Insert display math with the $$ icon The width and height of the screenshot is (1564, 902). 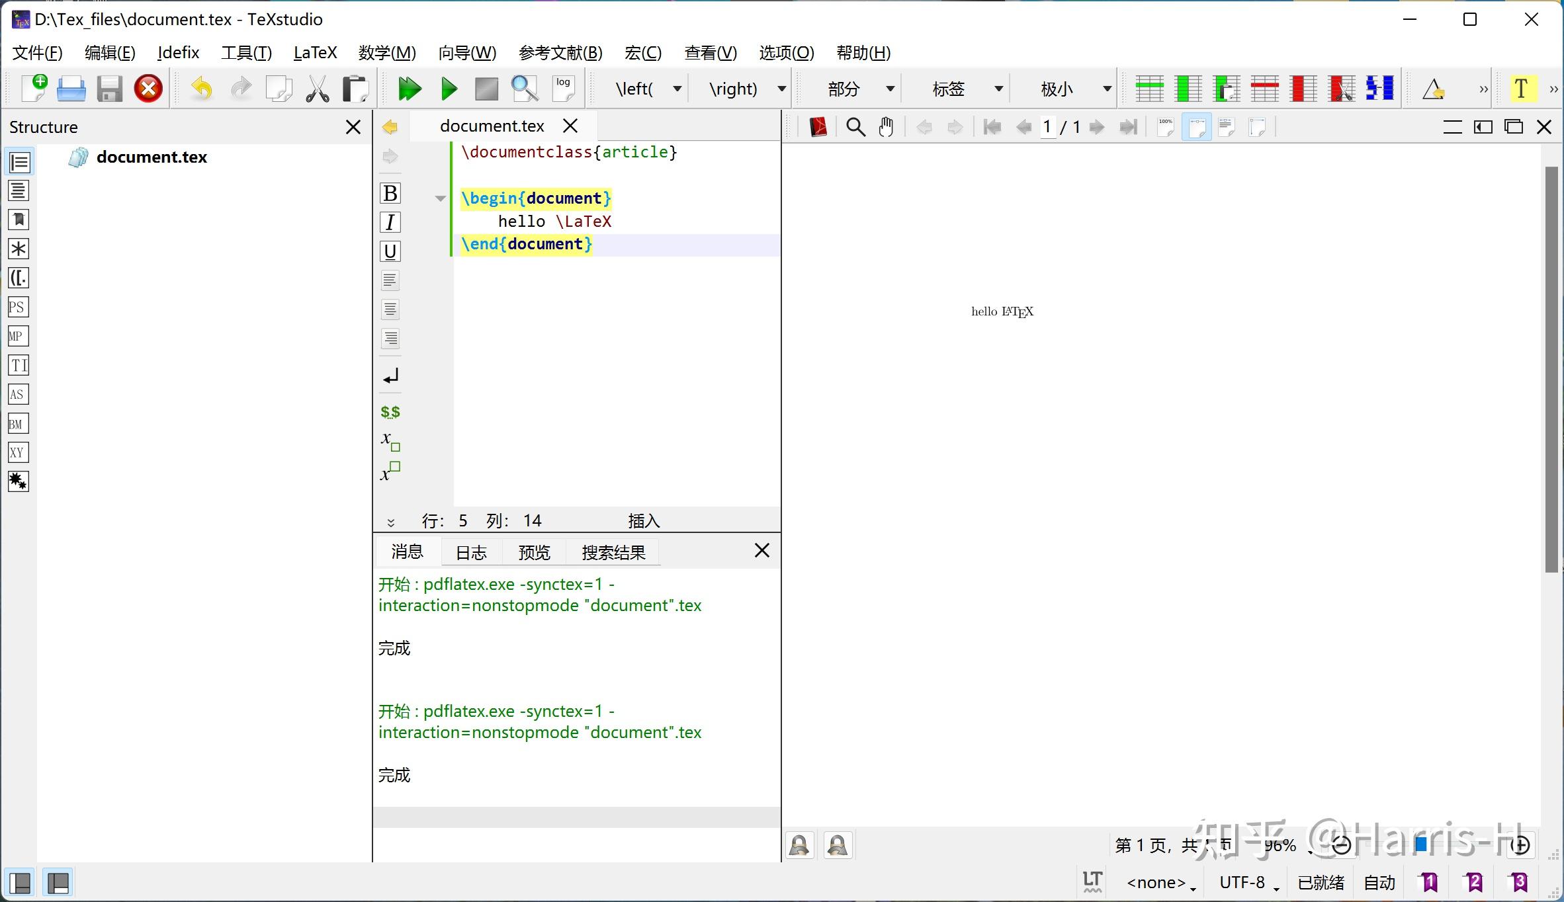coord(390,411)
